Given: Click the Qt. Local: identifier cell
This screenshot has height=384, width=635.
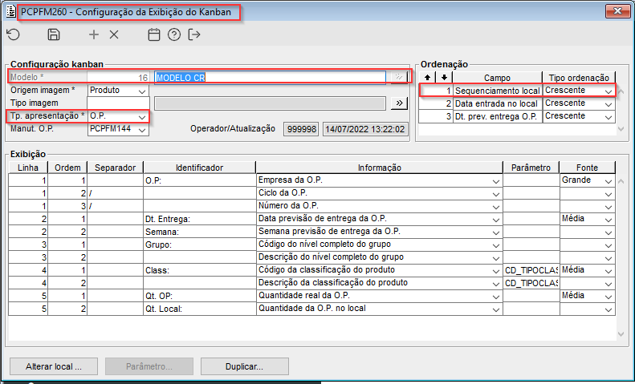Looking at the screenshot, I should coord(200,309).
